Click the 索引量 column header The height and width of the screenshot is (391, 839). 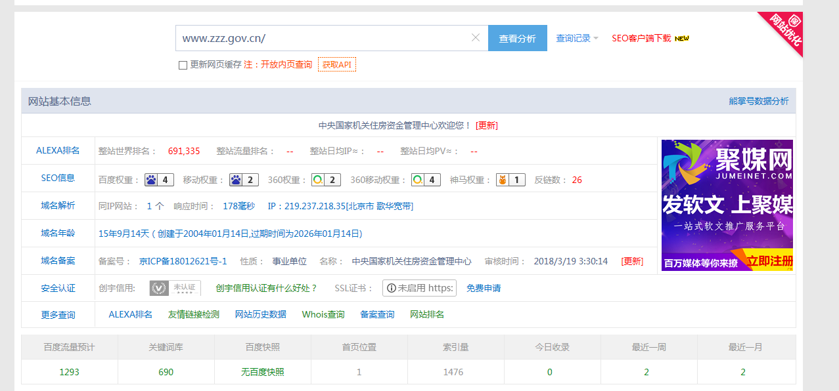coord(455,347)
